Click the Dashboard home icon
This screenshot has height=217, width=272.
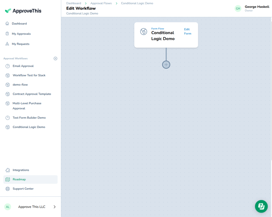tap(7, 23)
